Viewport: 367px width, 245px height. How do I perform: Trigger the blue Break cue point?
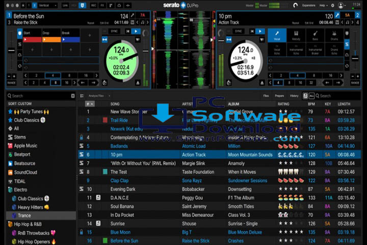point(71,40)
